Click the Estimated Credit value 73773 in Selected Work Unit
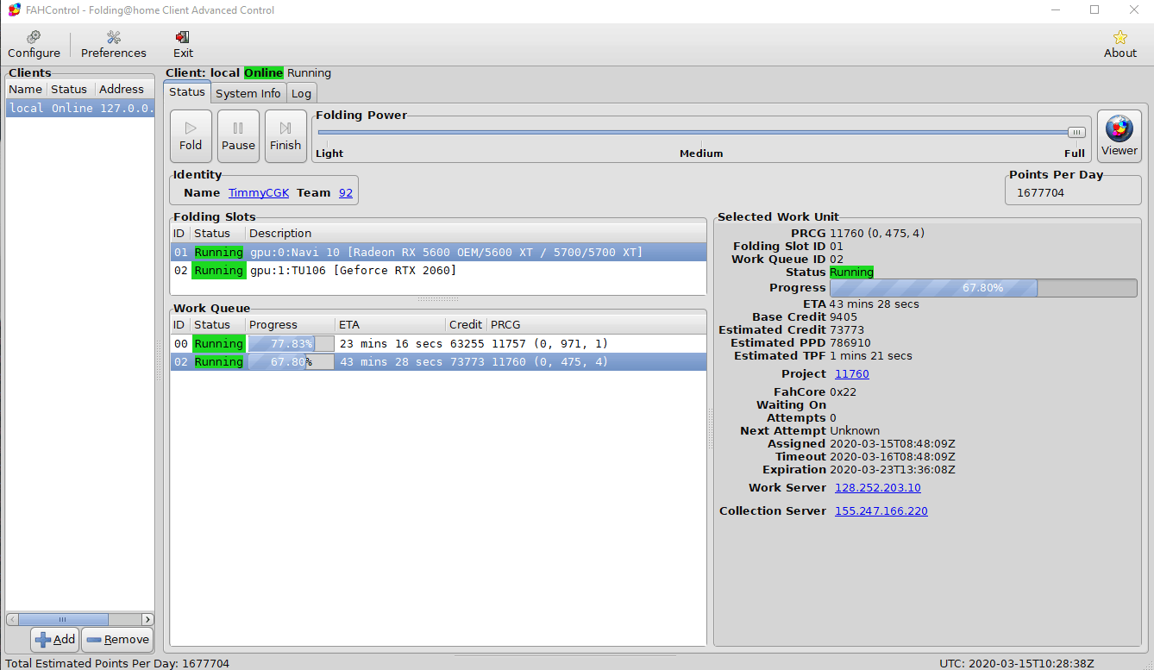 (x=847, y=330)
